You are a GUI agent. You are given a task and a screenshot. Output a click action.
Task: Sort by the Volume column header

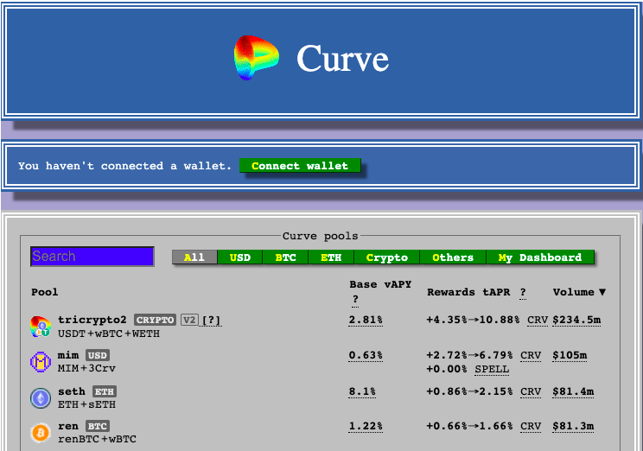click(573, 292)
